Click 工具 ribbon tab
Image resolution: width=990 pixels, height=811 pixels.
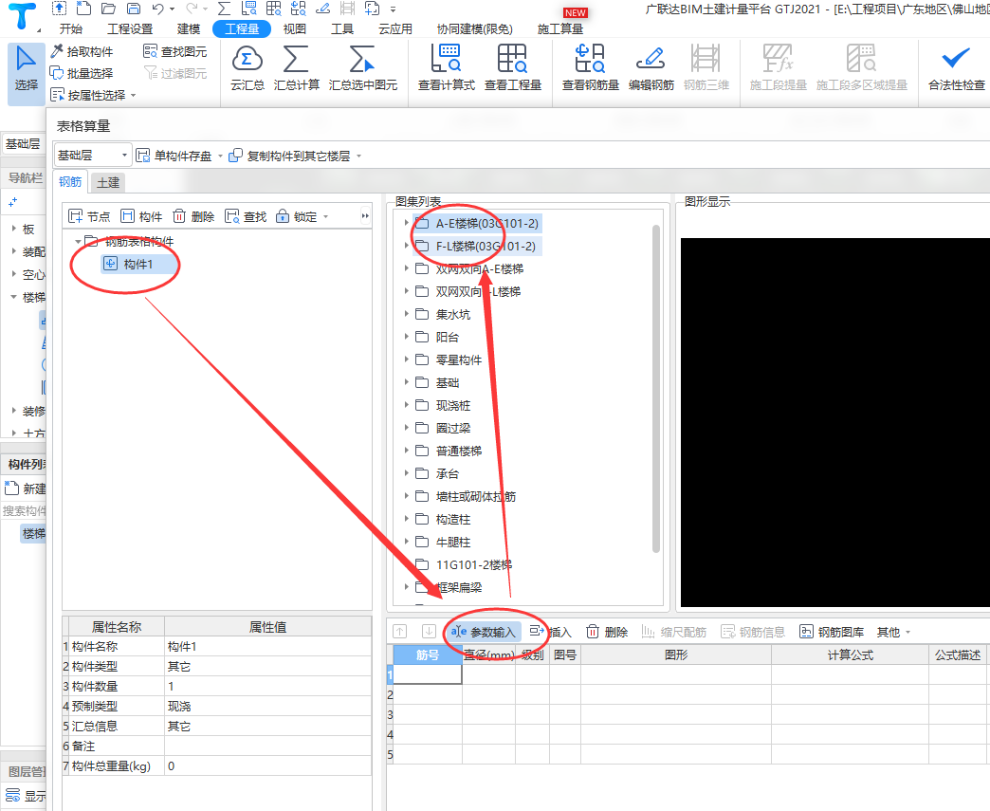342,29
